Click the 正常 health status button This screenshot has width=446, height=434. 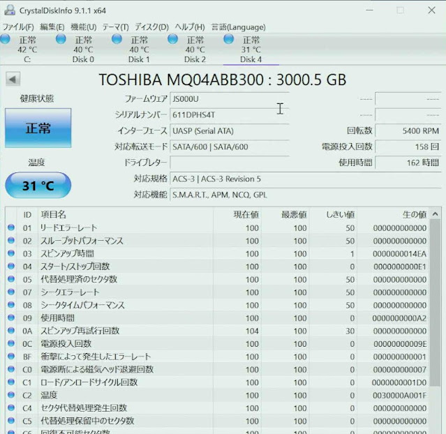pos(38,128)
